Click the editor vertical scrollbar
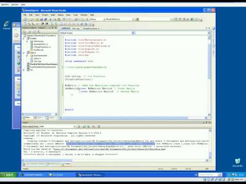This screenshot has height=184, width=246. [209, 77]
